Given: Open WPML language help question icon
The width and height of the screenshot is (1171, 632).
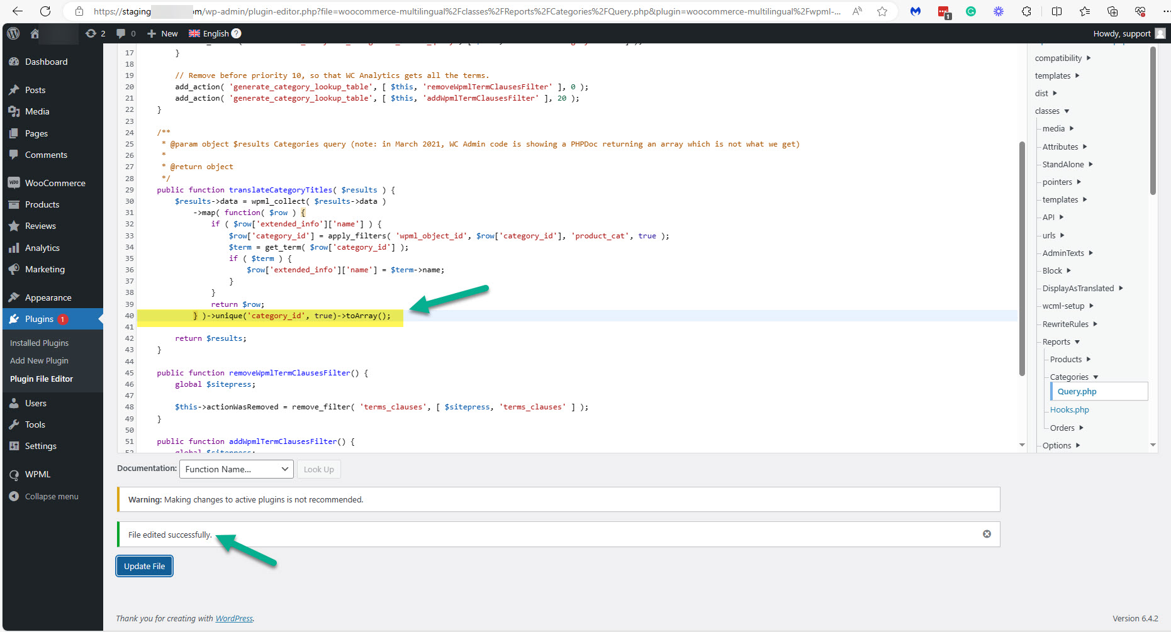Looking at the screenshot, I should coord(237,33).
